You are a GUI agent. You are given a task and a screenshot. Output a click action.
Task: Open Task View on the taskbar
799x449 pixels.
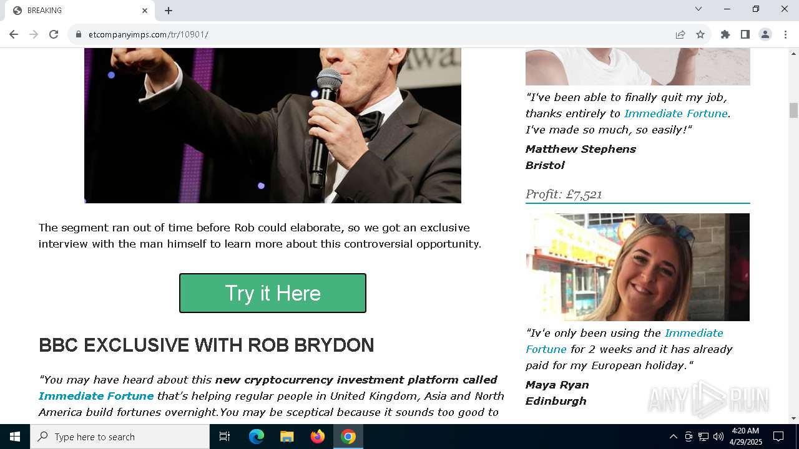(x=225, y=437)
